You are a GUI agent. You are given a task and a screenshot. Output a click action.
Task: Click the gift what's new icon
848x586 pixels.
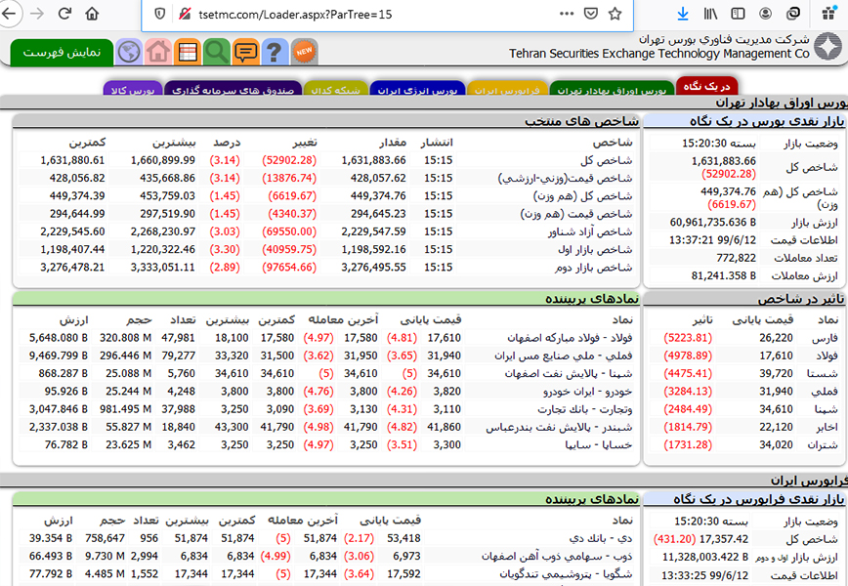pyautogui.click(x=828, y=14)
